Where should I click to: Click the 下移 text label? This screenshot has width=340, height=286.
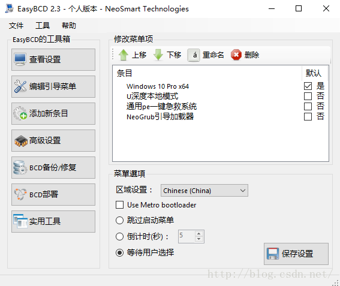tap(174, 55)
